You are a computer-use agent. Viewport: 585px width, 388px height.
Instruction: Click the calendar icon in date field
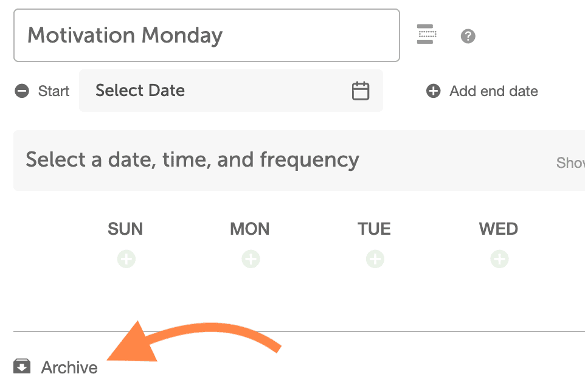click(x=361, y=91)
